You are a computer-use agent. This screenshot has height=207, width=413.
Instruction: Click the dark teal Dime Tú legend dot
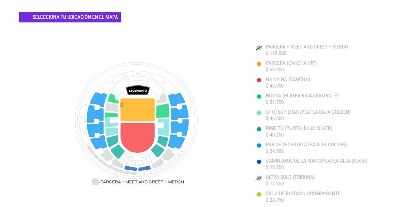(259, 129)
